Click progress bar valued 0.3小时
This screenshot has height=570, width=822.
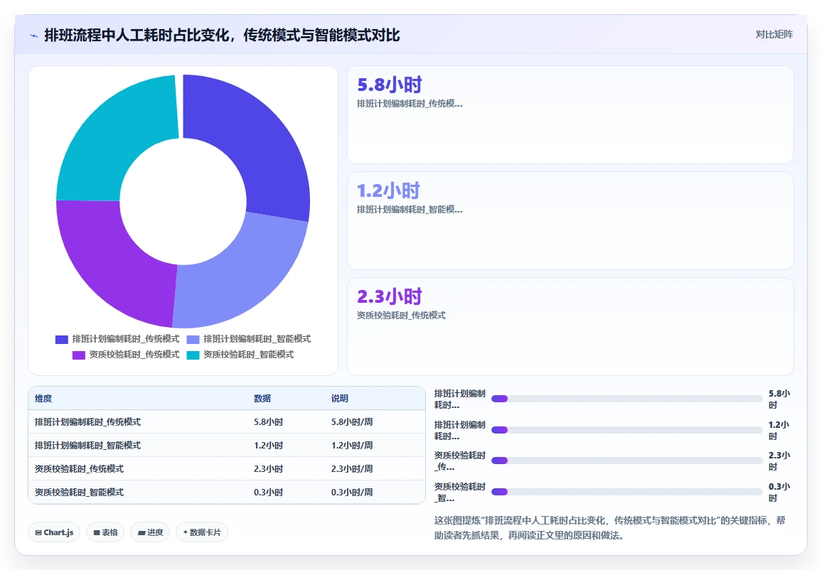click(627, 492)
